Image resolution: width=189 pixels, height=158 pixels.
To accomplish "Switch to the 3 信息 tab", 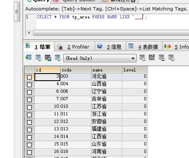I will click(110, 46).
